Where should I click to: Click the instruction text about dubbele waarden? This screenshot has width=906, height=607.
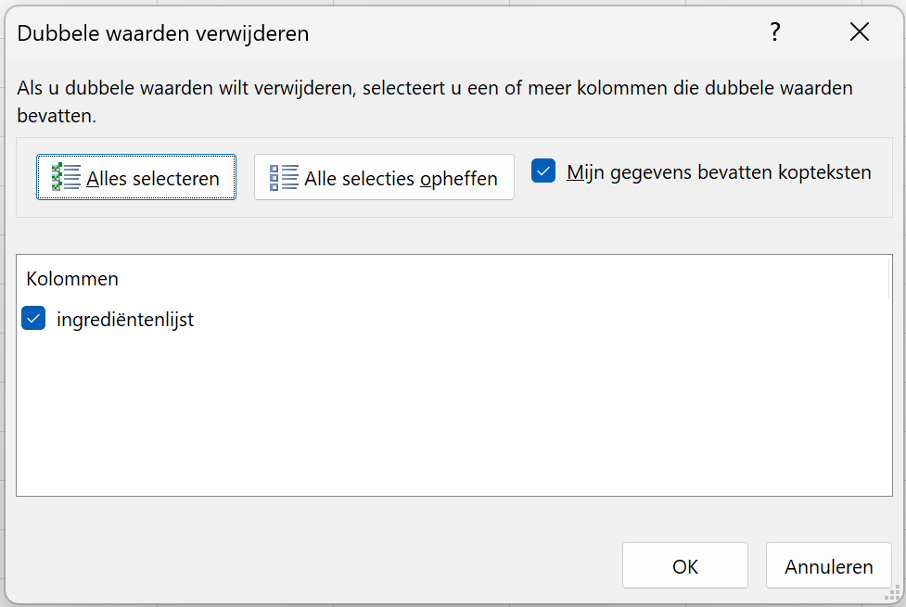coord(435,102)
